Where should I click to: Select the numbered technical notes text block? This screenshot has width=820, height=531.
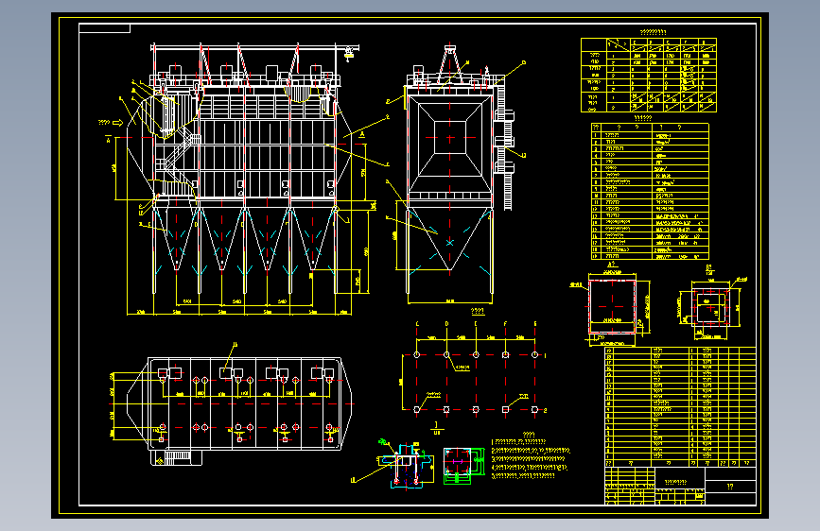coord(531,458)
